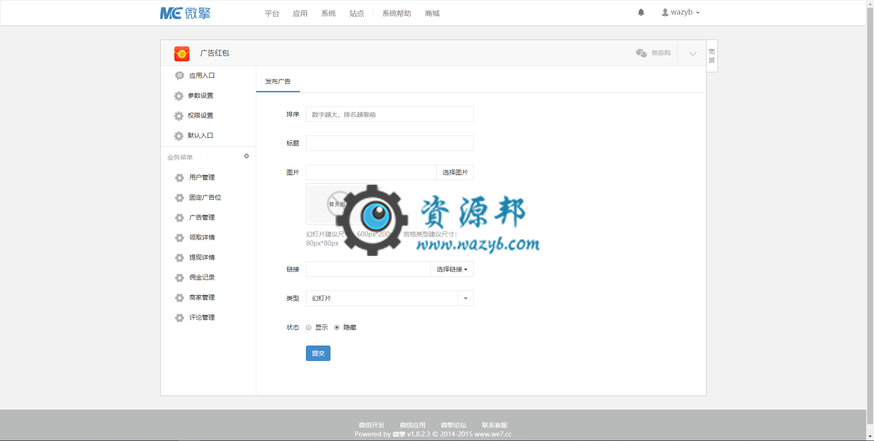874x441 pixels.
Task: Open the 类型 幻灯片 select box
Action: (390, 298)
